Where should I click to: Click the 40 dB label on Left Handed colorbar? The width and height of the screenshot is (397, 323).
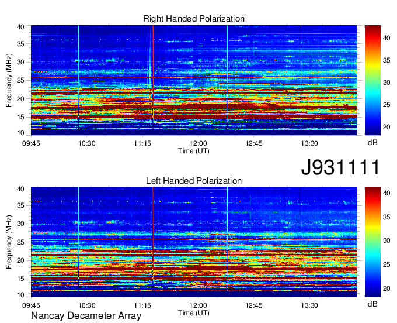click(386, 193)
